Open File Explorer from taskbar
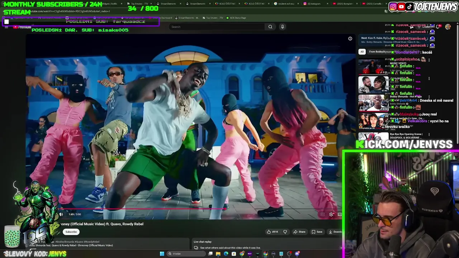The width and height of the screenshot is (459, 258). coord(218,254)
